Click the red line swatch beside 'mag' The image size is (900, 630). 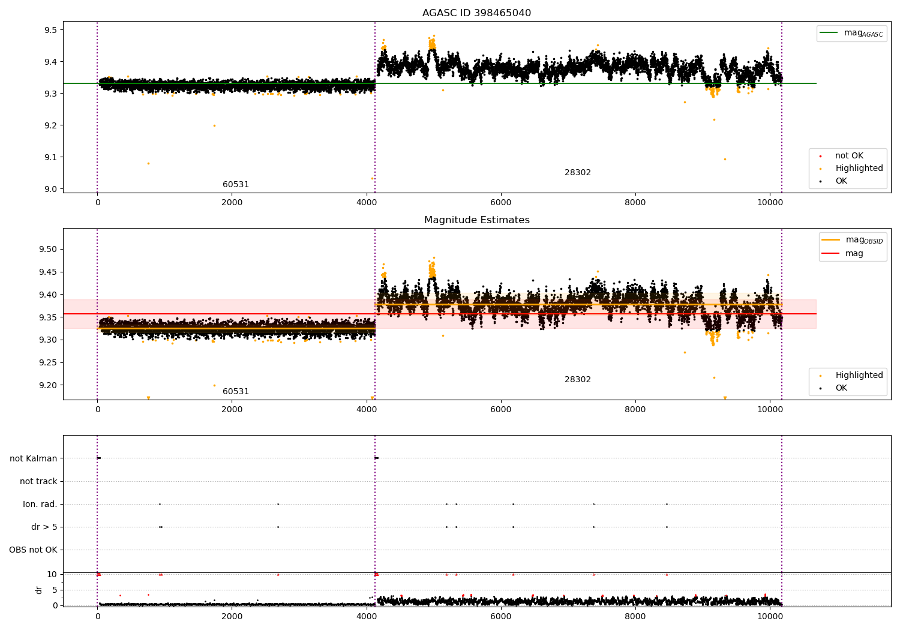830,254
